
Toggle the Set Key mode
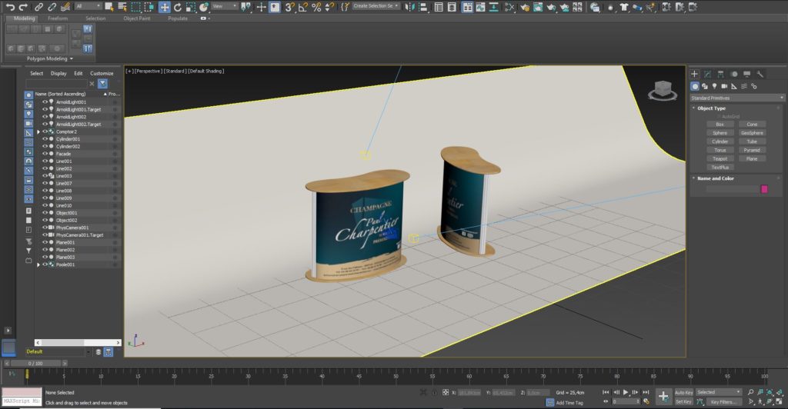[x=683, y=401]
